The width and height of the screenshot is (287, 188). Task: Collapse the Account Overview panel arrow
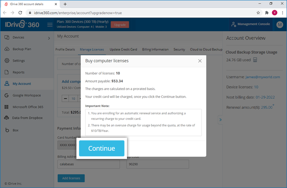click(x=220, y=120)
